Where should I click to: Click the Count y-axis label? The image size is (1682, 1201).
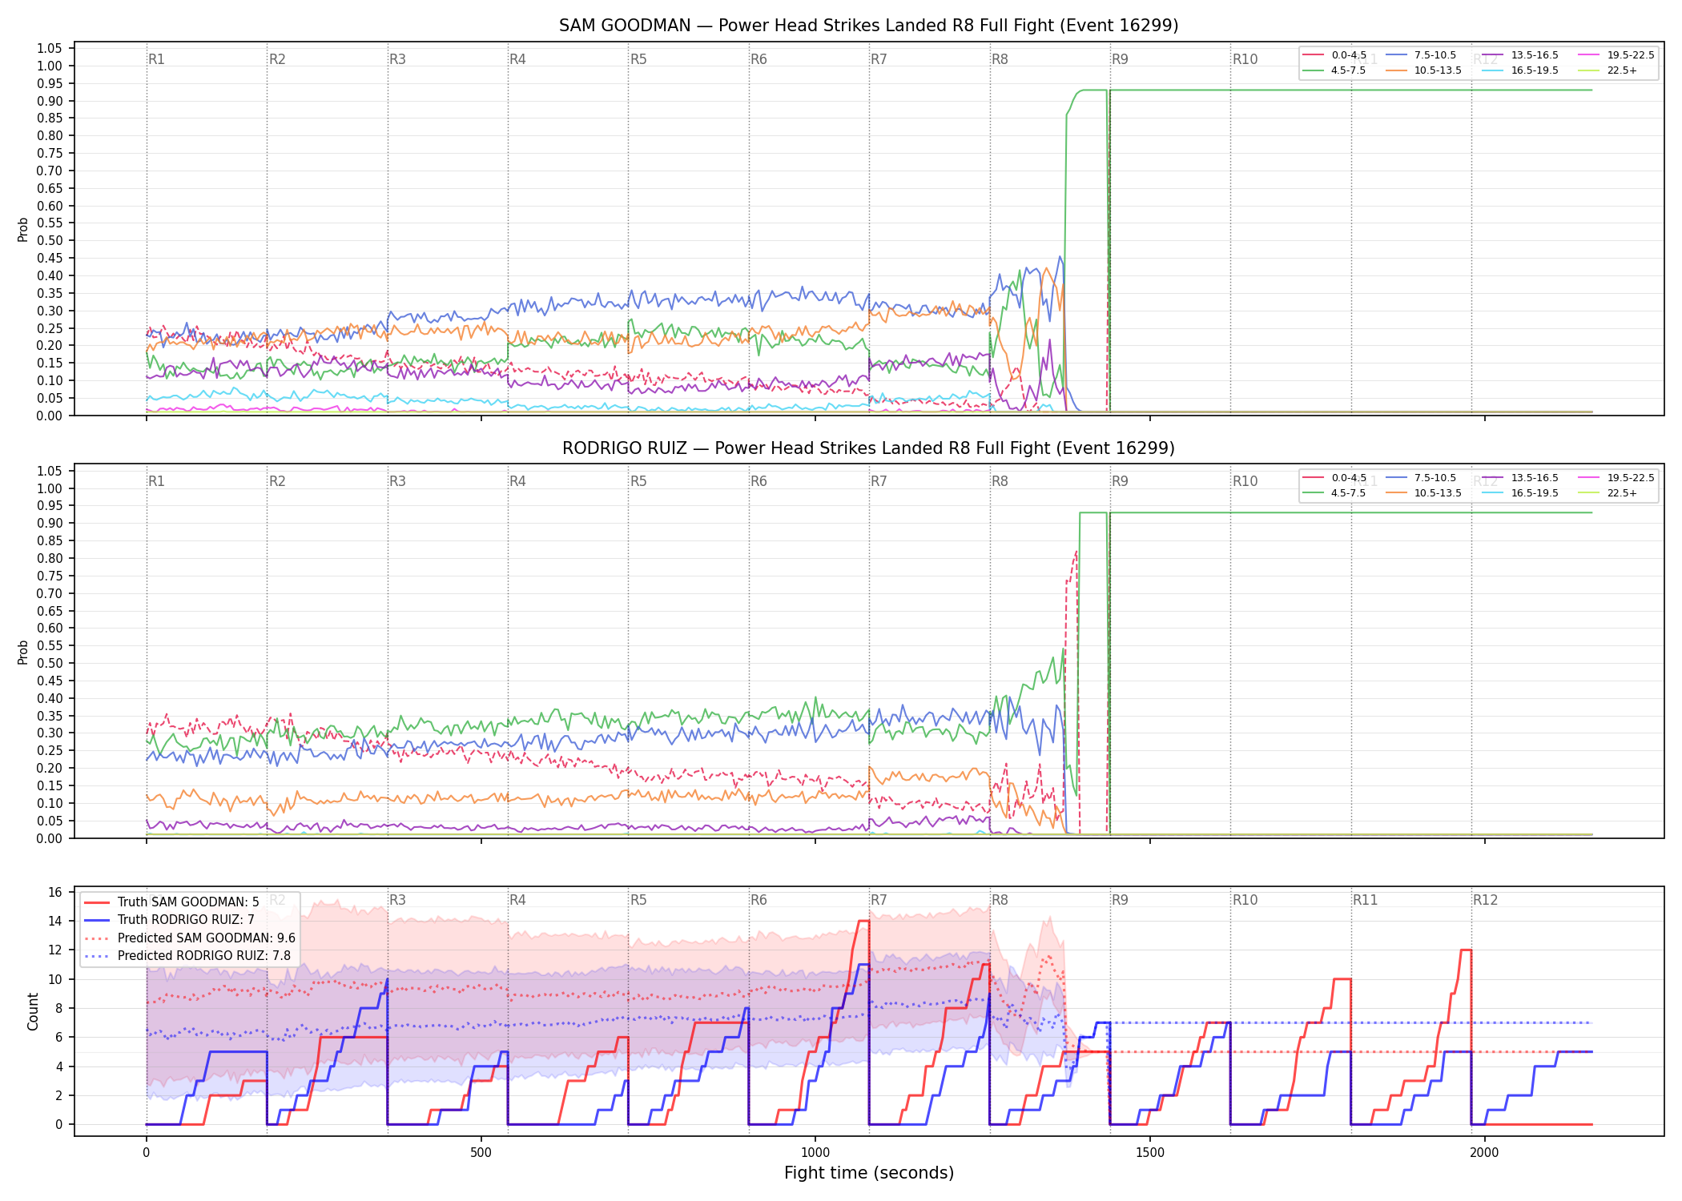33,1011
